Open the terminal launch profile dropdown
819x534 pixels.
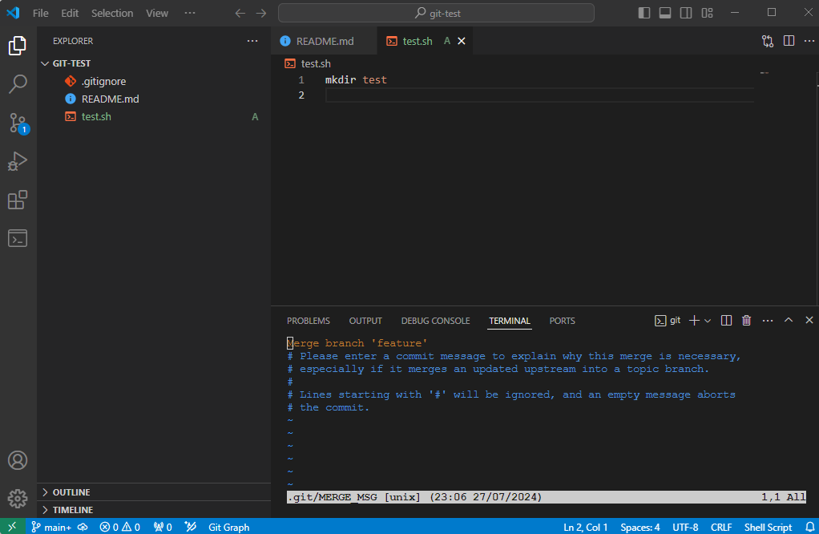pos(708,321)
